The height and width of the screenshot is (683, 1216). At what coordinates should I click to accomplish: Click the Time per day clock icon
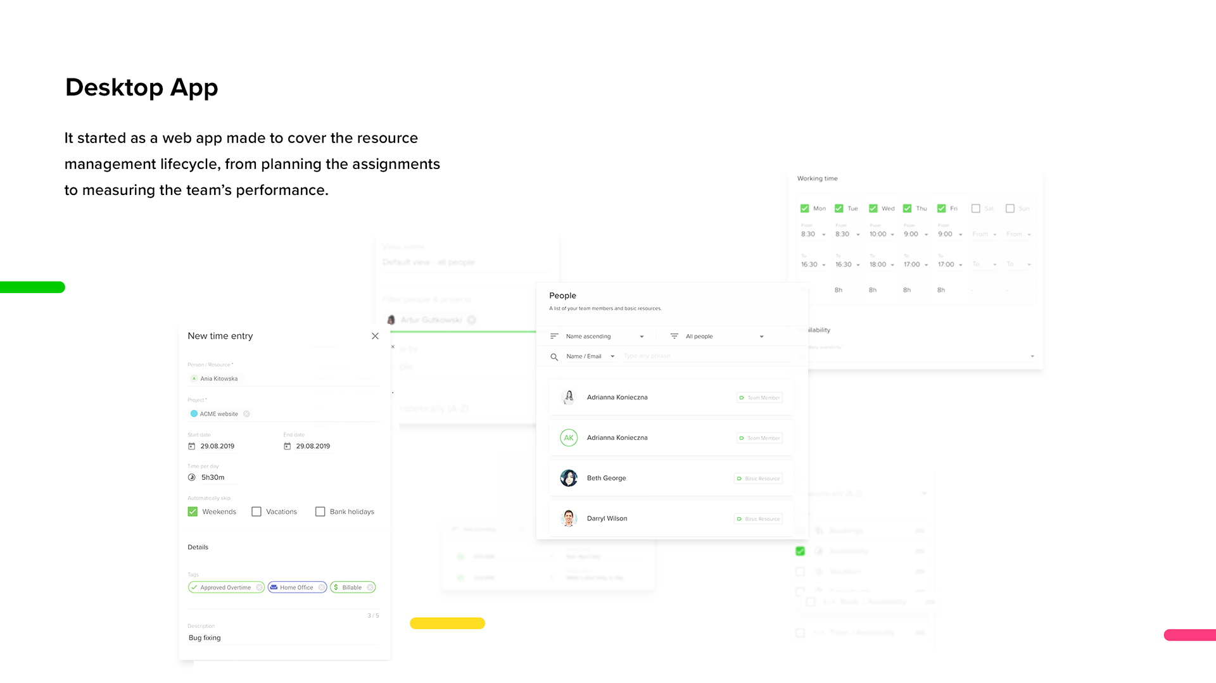tap(191, 477)
